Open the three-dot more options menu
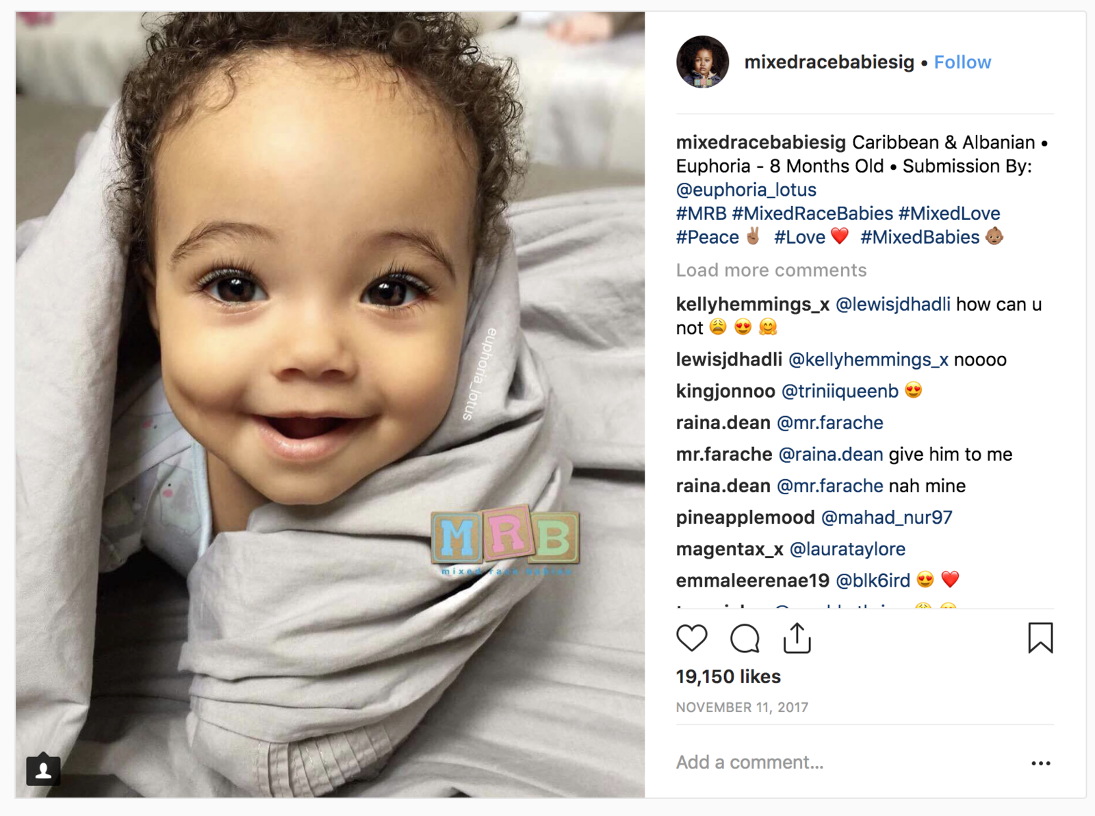This screenshot has width=1095, height=816. coord(1040,763)
